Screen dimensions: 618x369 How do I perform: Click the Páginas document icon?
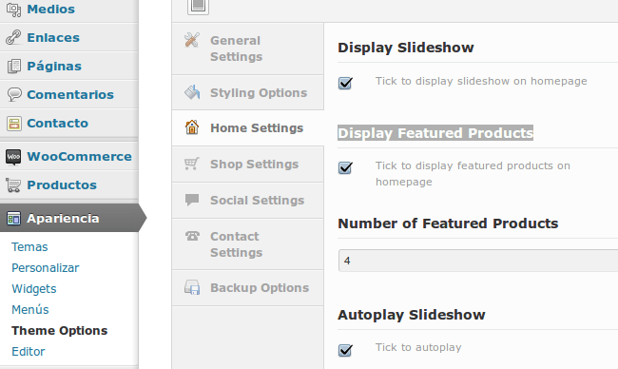click(14, 66)
